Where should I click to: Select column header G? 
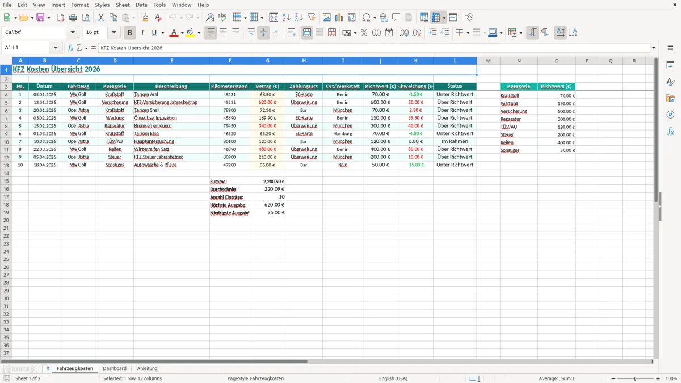tap(267, 61)
